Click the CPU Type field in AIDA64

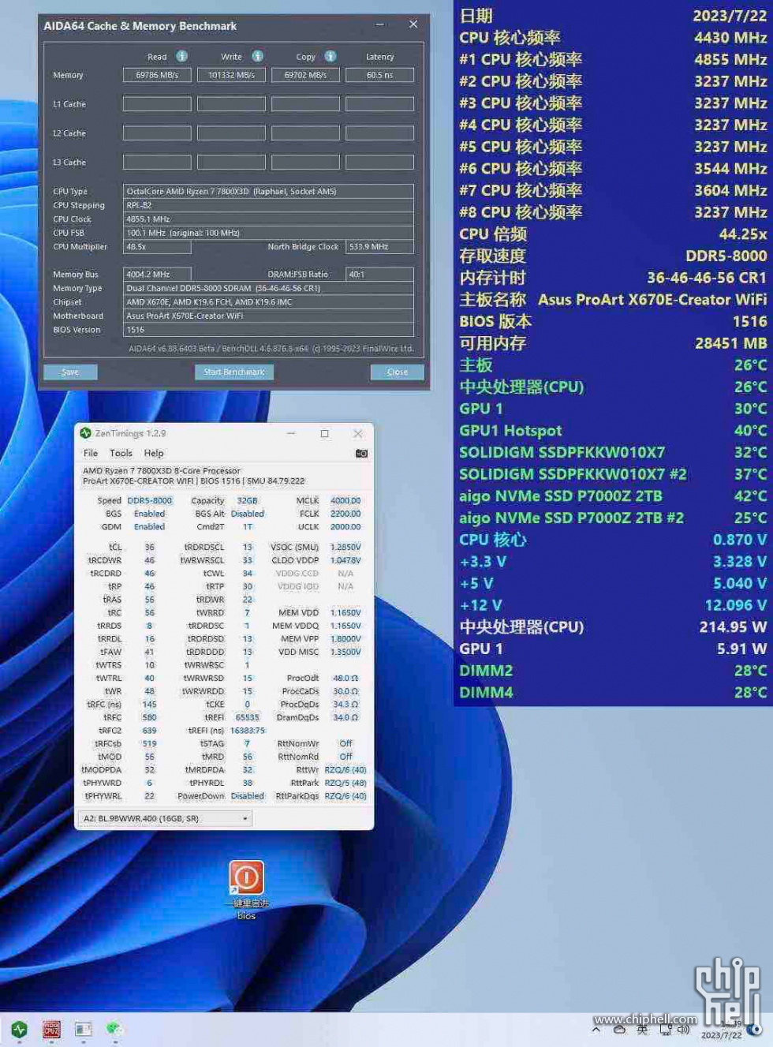coord(269,191)
